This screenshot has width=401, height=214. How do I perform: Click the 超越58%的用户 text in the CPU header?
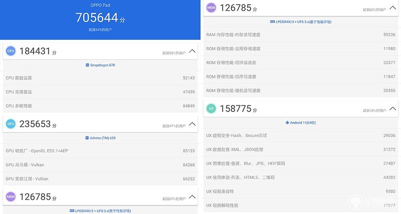(x=174, y=53)
